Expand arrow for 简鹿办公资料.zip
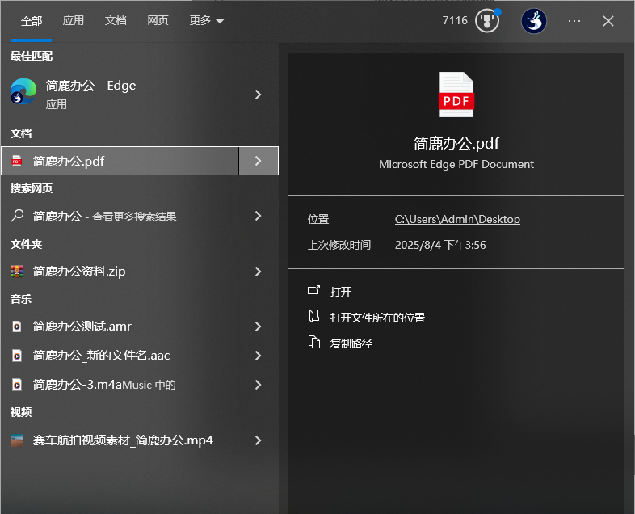 [x=258, y=272]
